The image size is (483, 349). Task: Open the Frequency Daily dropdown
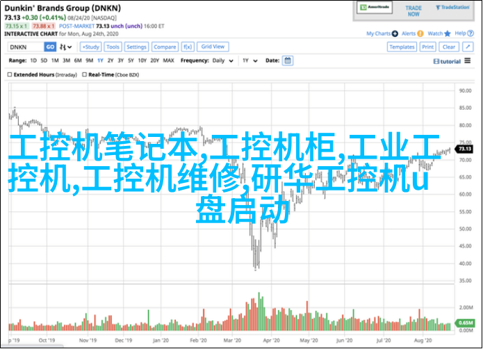(x=222, y=60)
